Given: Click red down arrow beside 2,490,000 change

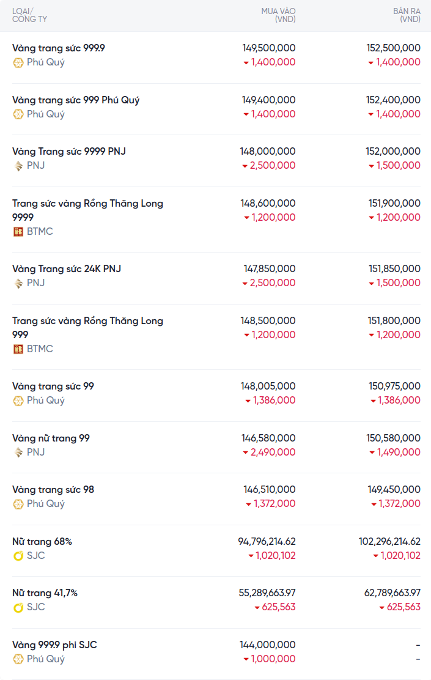Looking at the screenshot, I should click(245, 453).
